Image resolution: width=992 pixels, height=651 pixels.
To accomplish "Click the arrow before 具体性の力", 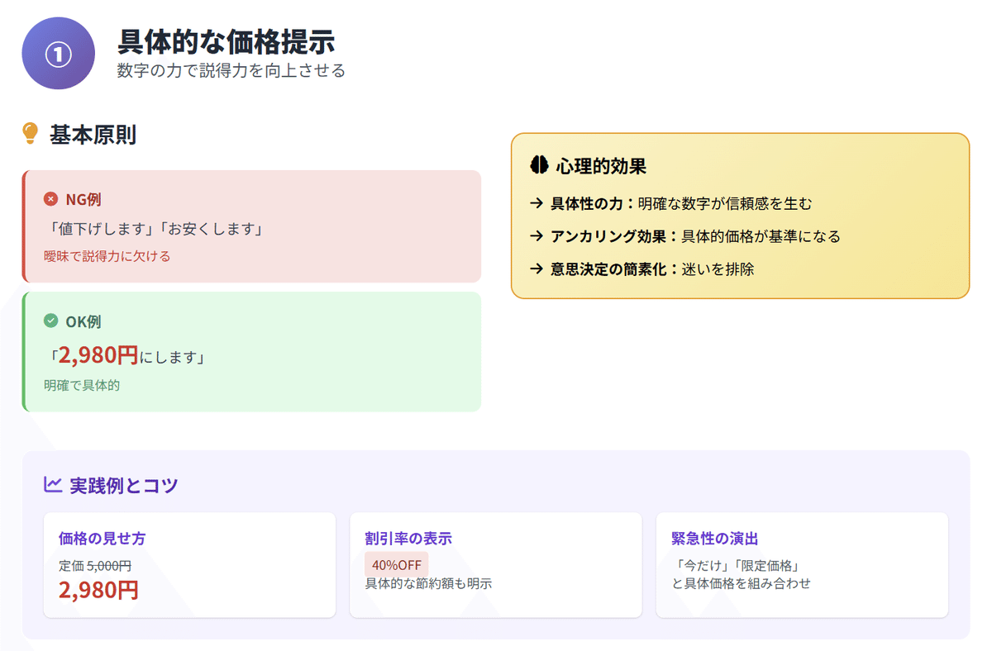I will [536, 203].
